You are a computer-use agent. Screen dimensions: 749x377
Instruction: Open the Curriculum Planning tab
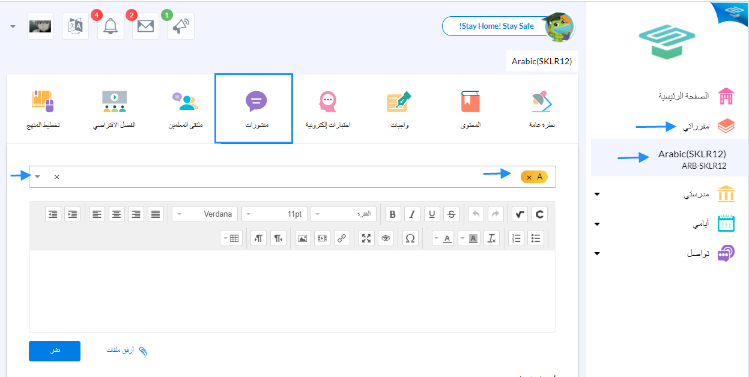[x=41, y=109]
